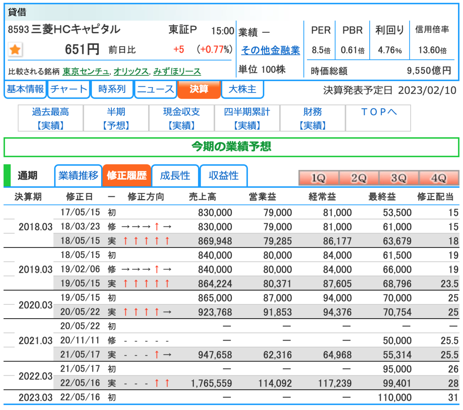Select the 2Q quarter button

pos(359,178)
